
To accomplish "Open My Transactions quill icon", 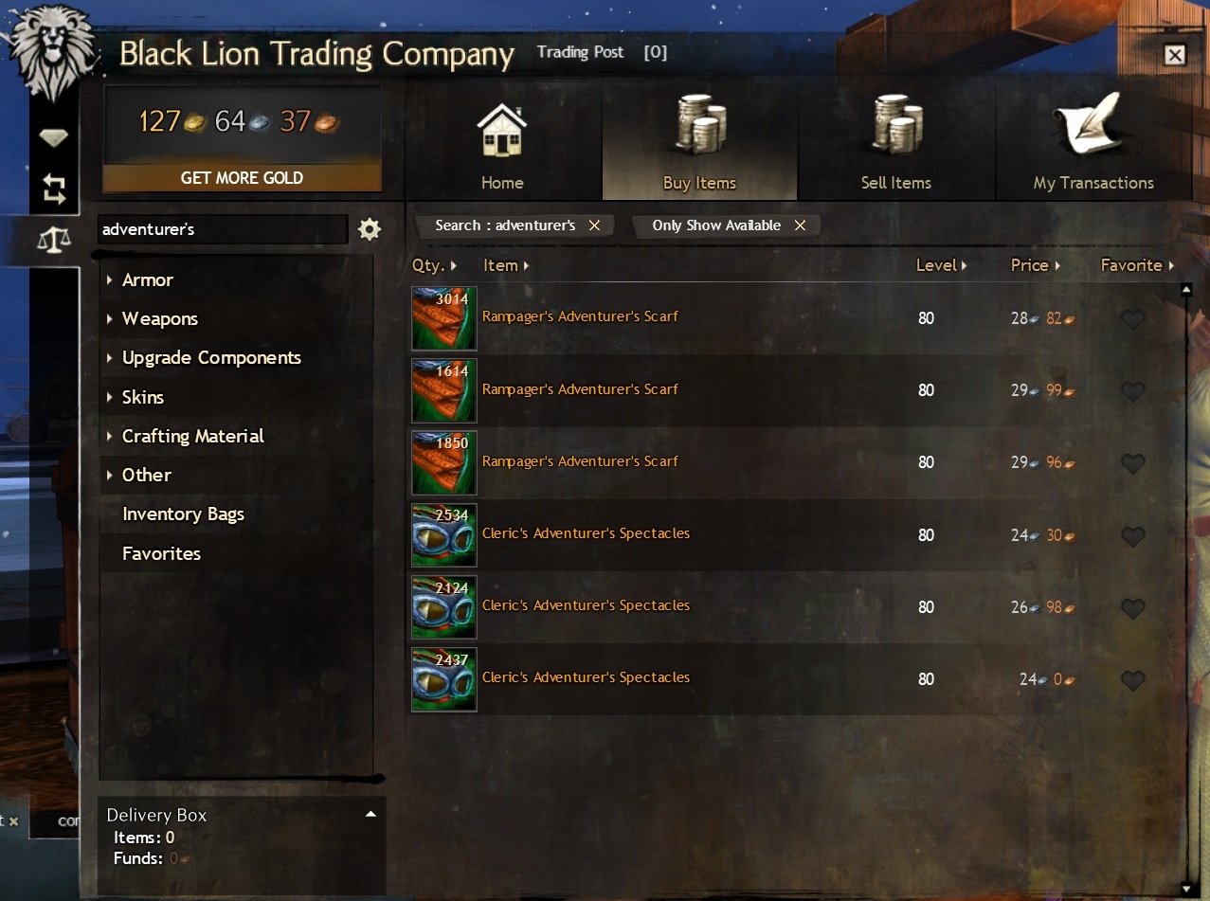I will (1088, 125).
